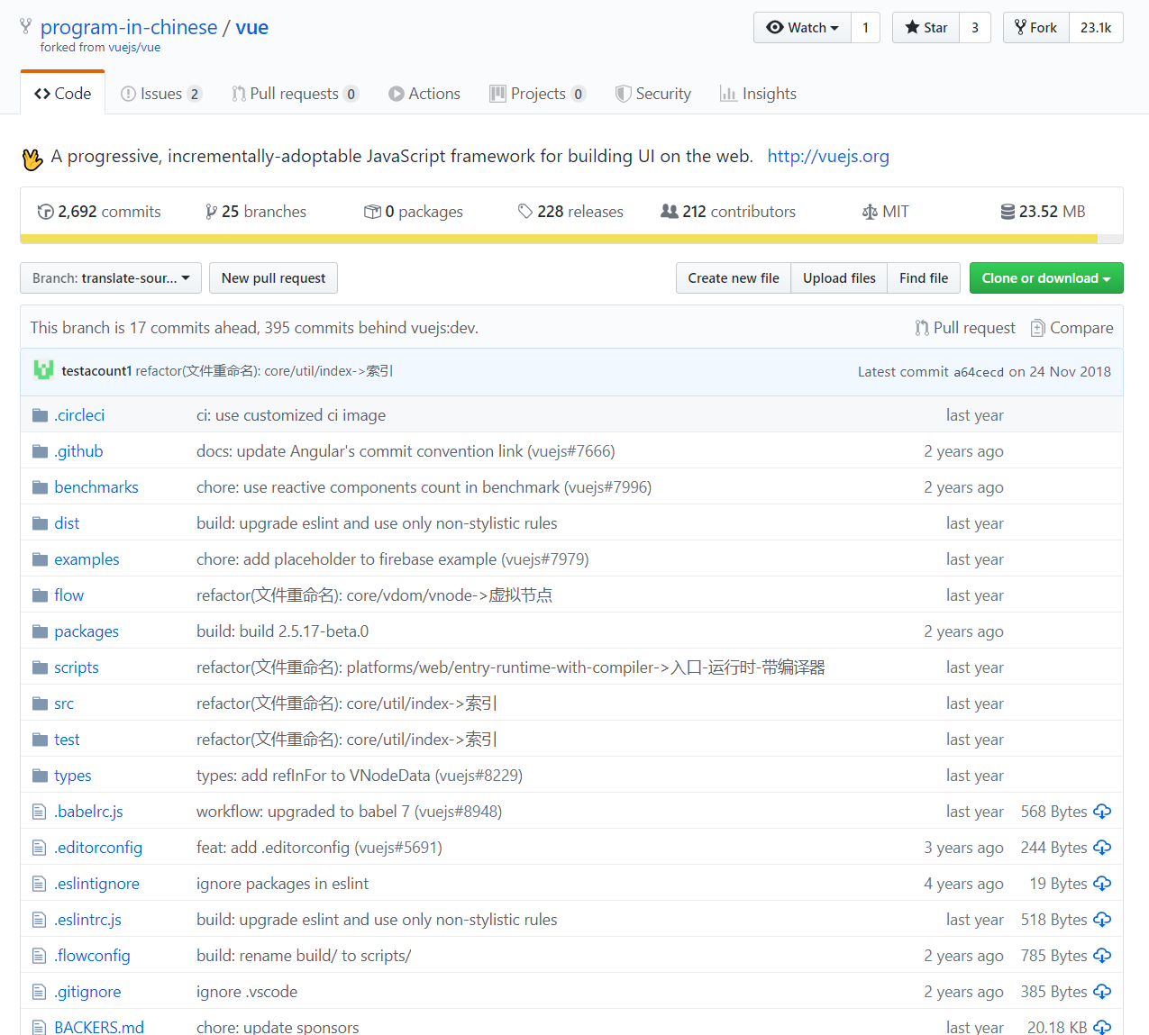Click the file icon next to .babelrc.js
The width and height of the screenshot is (1149, 1035).
(39, 812)
